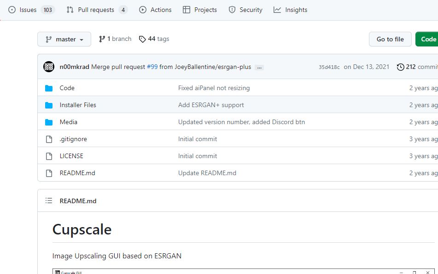Open the Issues tab
Image resolution: width=438 pixels, height=274 pixels.
(32, 10)
